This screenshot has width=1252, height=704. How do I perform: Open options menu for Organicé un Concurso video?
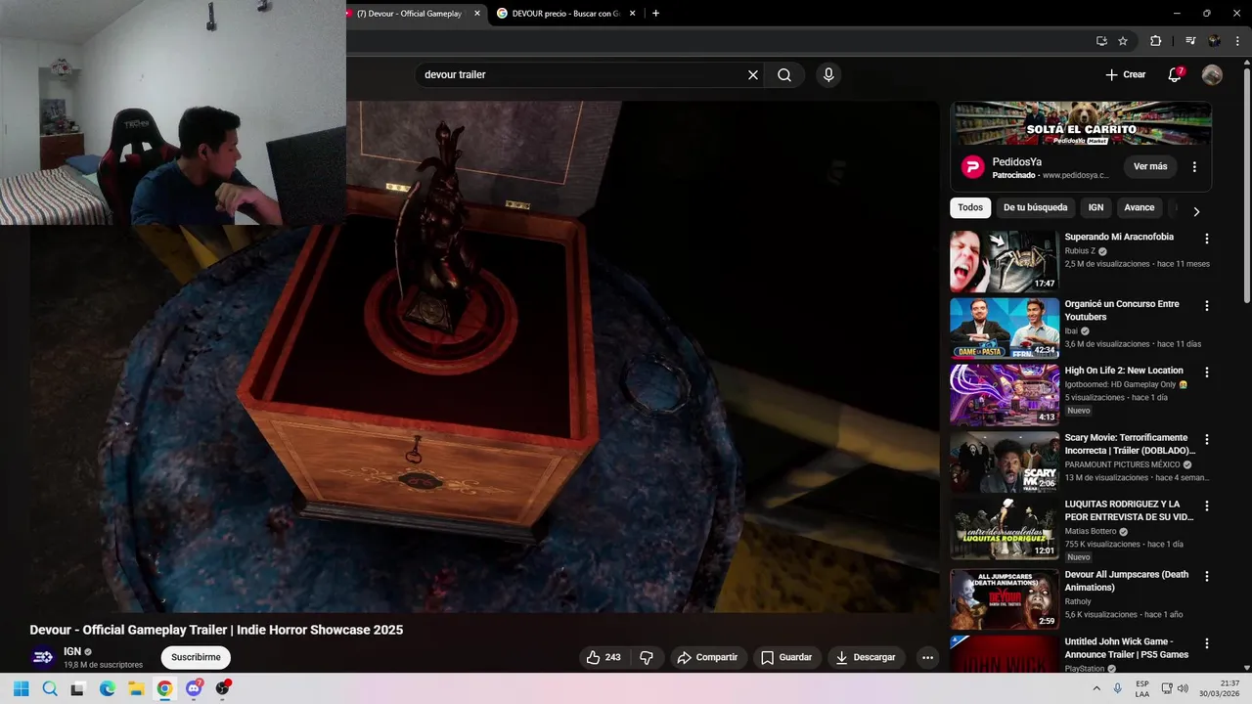coord(1206,306)
